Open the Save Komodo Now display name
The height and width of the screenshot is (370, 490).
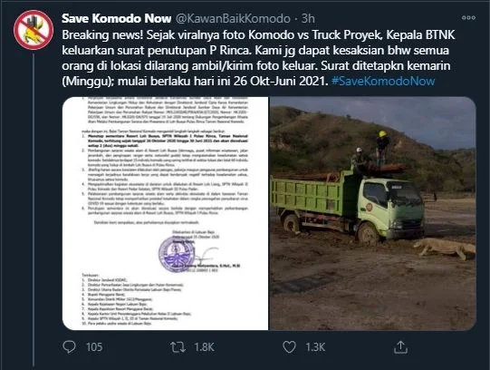117,18
